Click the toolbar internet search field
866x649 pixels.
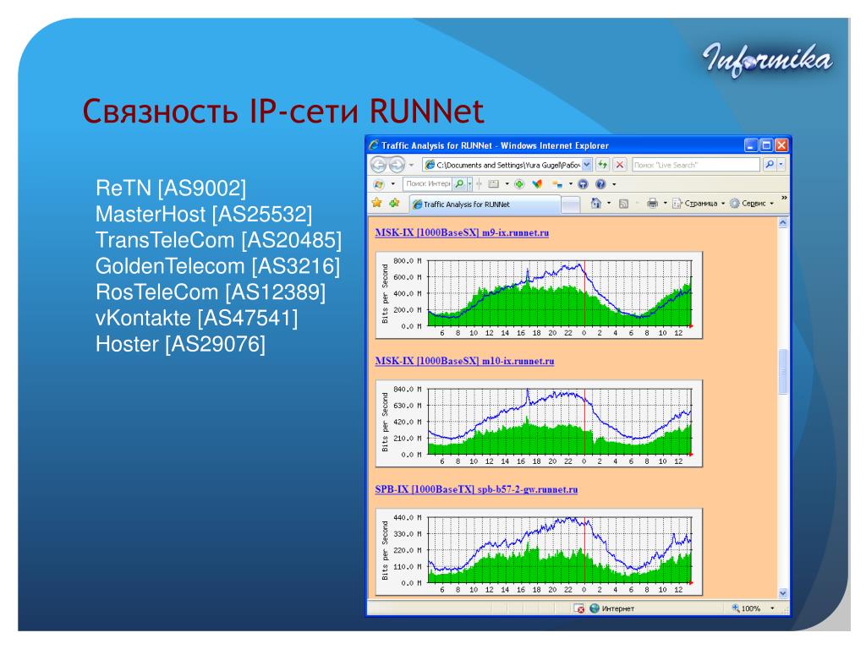click(x=427, y=183)
